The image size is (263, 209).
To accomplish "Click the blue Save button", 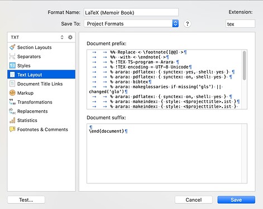I will pyautogui.click(x=236, y=200).
